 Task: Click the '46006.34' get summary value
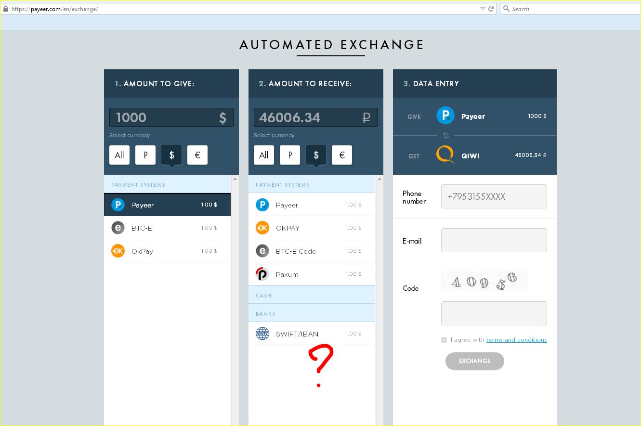click(x=531, y=155)
